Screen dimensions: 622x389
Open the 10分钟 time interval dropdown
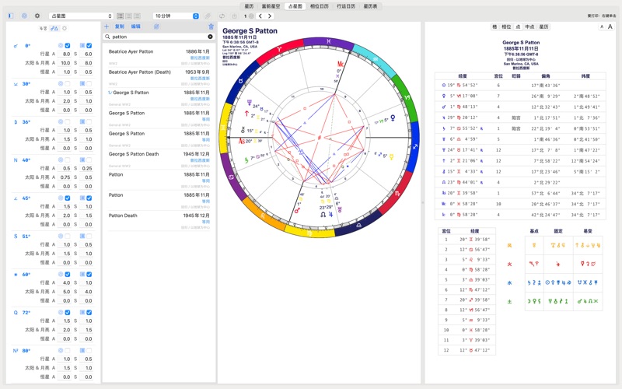175,16
